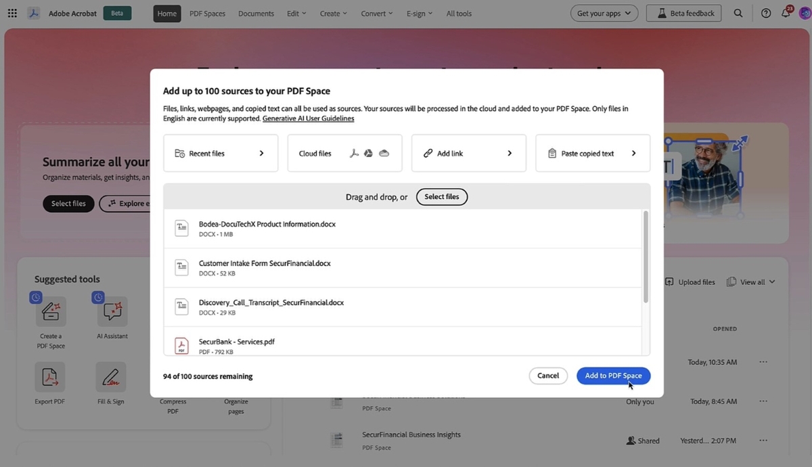
Task: Click the Cloud files card
Action: point(345,153)
